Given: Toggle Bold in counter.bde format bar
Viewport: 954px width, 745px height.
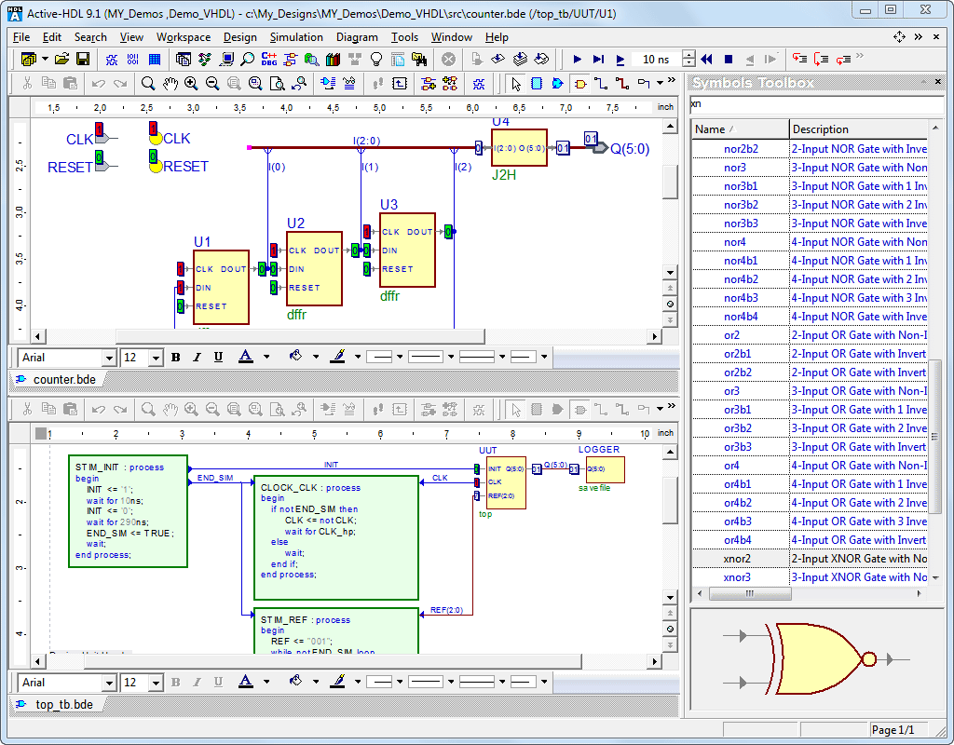Looking at the screenshot, I should 176,357.
